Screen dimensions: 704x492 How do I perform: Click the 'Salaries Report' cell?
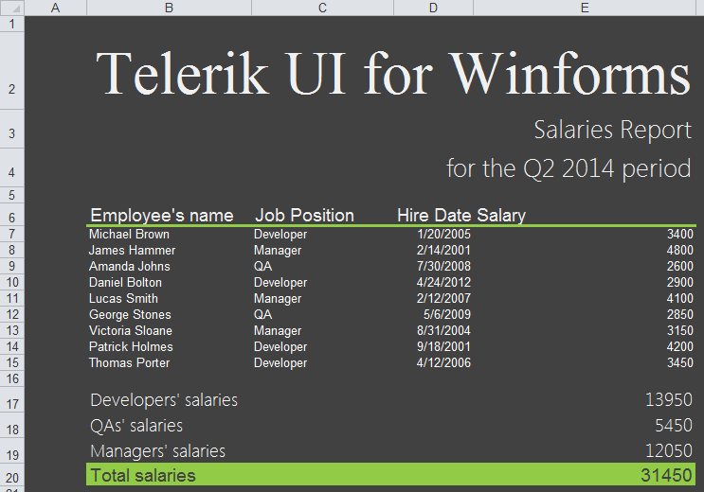click(612, 130)
